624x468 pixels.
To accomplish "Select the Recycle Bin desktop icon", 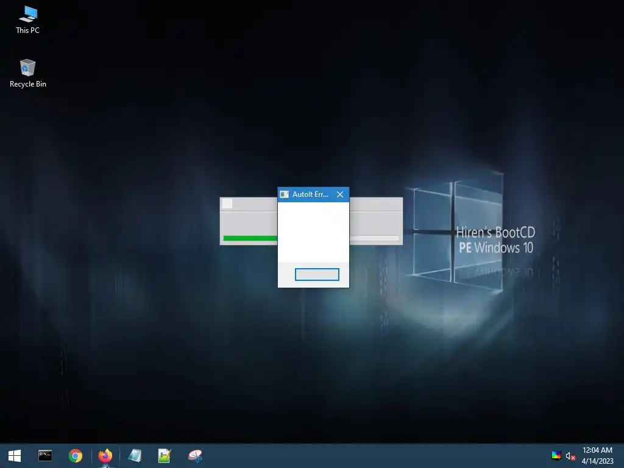I will coord(27,74).
